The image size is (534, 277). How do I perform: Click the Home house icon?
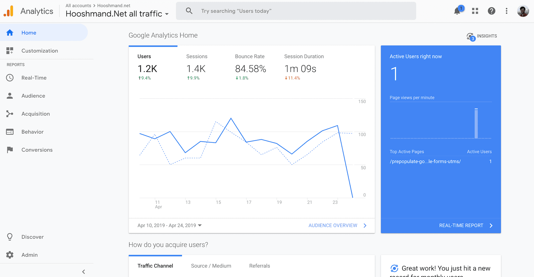(x=10, y=33)
